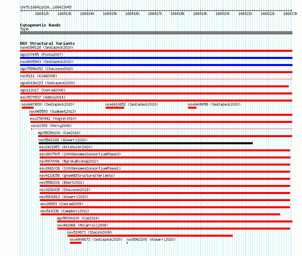
Task: Click the red bar under esv26993
Action: [x=165, y=207]
